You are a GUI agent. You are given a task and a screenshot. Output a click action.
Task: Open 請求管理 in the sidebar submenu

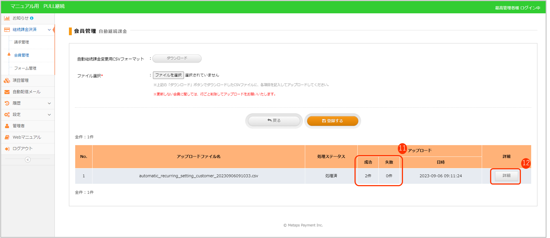click(22, 42)
